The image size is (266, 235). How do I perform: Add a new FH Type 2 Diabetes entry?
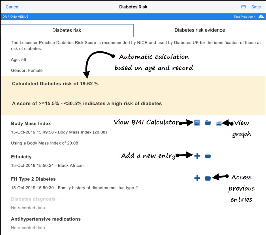click(x=197, y=178)
